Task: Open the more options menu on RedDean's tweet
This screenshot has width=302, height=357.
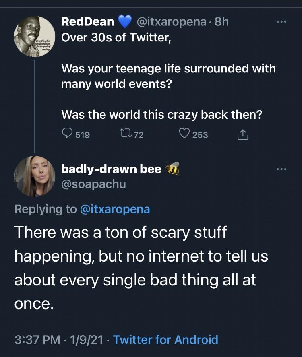Action: pyautogui.click(x=281, y=22)
